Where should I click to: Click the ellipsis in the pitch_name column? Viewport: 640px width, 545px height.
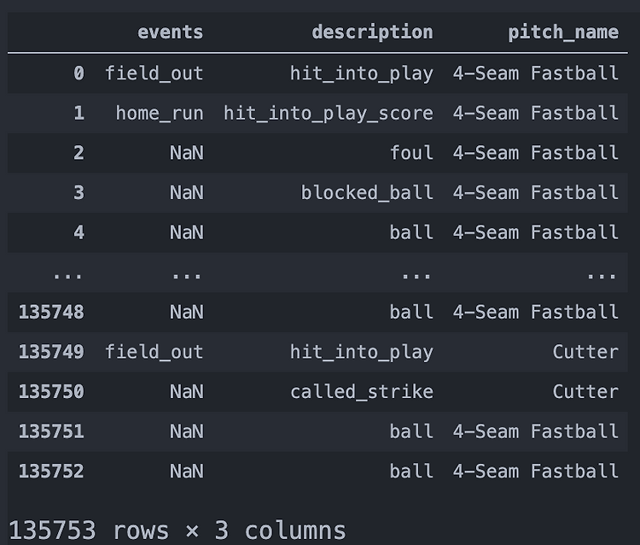pos(602,275)
